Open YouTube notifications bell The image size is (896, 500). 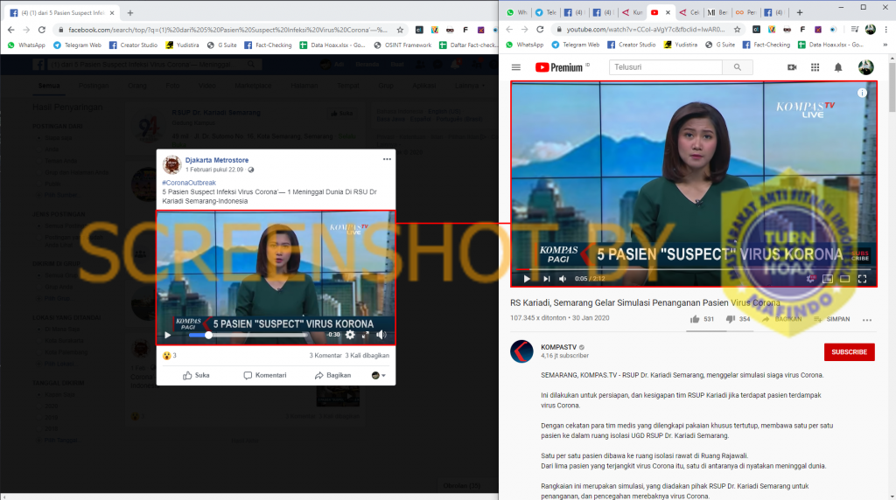837,67
